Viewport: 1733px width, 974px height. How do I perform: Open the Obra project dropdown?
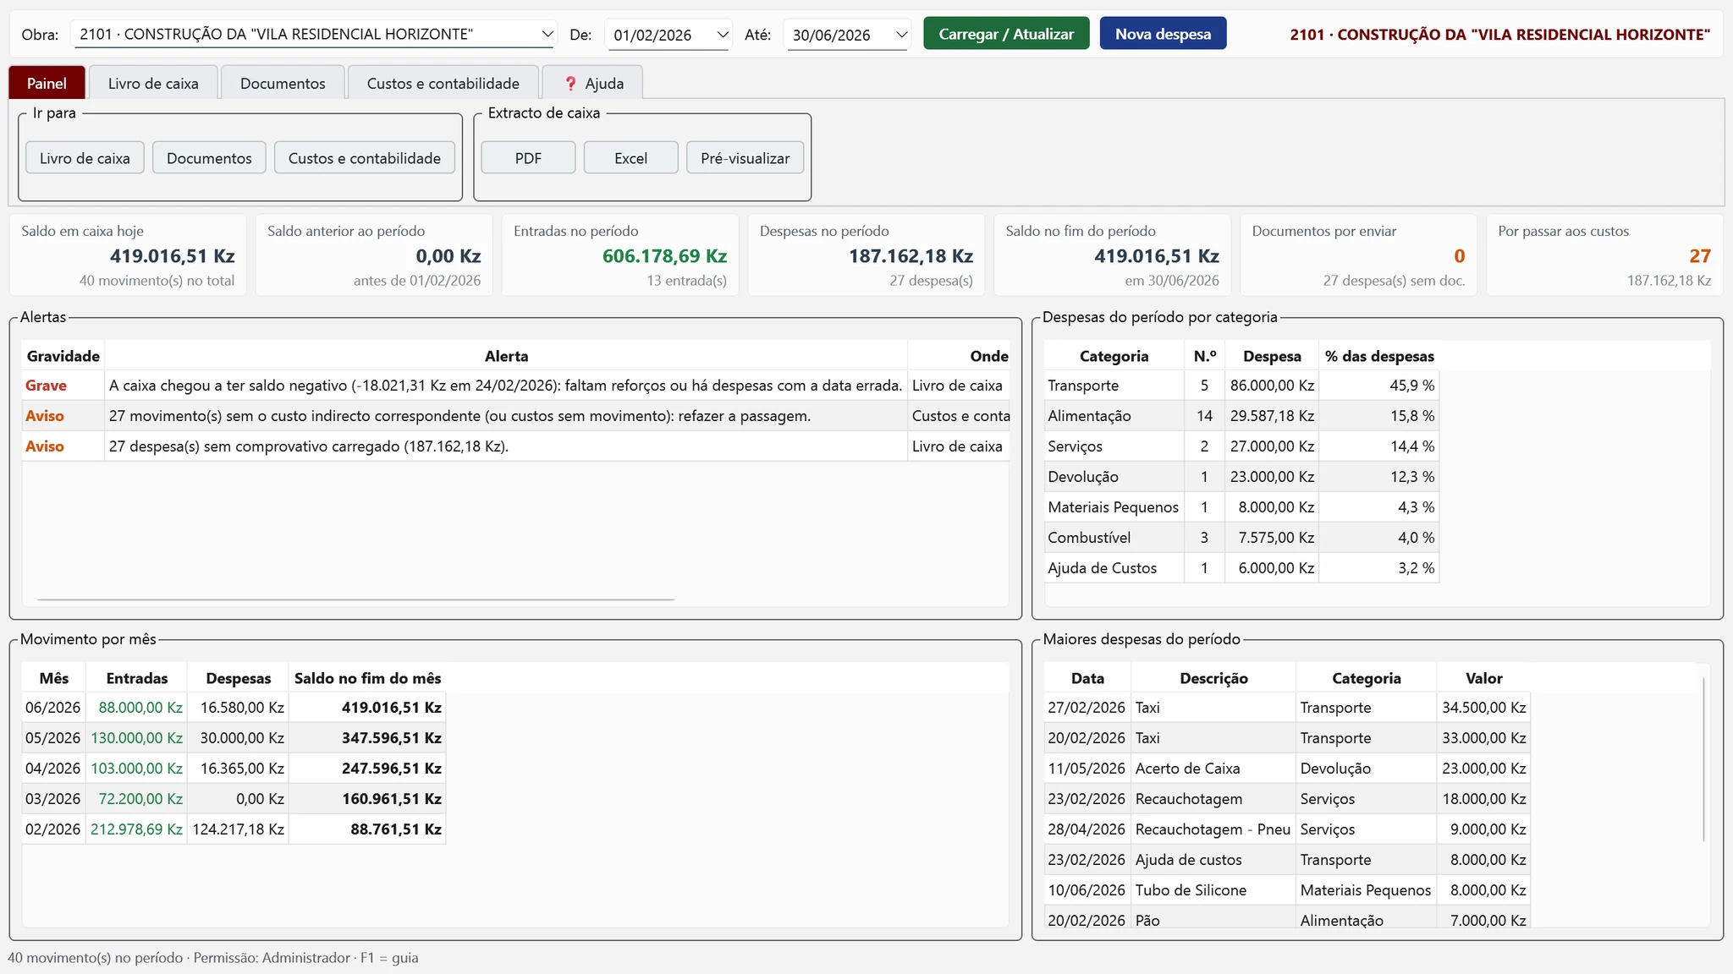click(x=314, y=34)
